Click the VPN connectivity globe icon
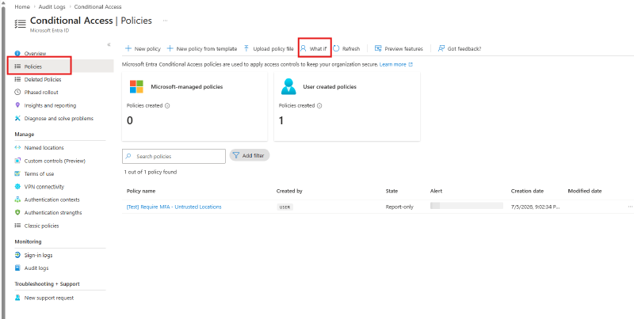Image resolution: width=634 pixels, height=319 pixels. (17, 187)
